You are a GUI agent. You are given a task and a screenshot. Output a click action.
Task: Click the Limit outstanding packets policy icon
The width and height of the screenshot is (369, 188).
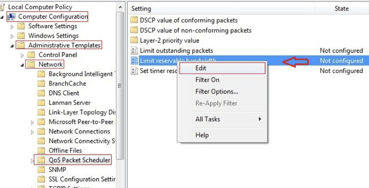(134, 51)
